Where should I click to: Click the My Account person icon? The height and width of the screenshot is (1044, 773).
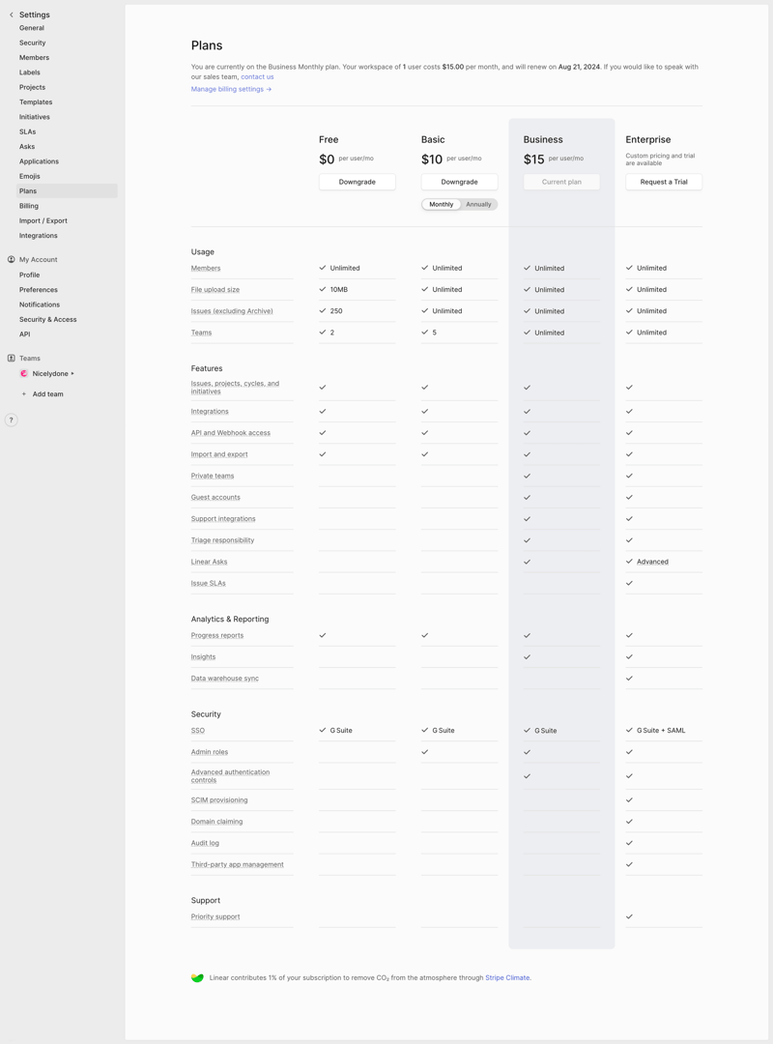(x=10, y=259)
